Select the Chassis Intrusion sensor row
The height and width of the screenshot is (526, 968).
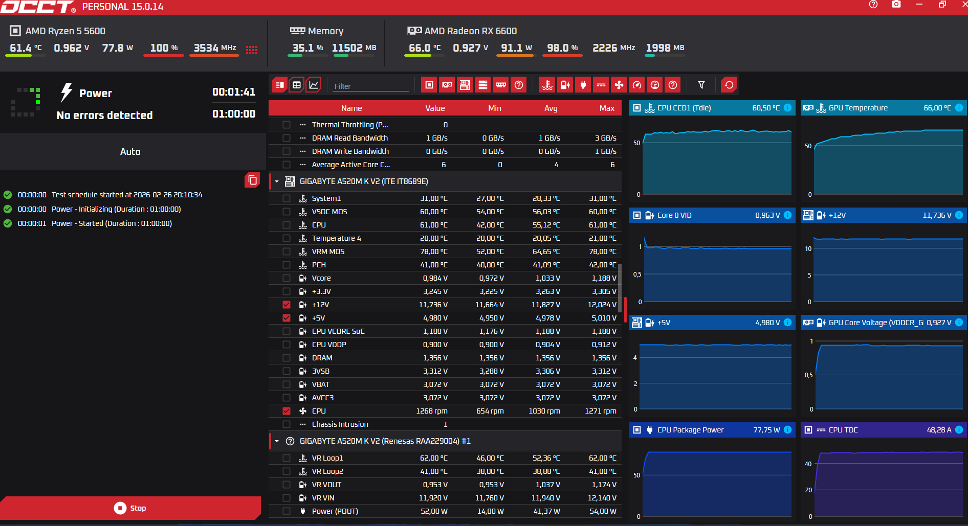(x=445, y=424)
